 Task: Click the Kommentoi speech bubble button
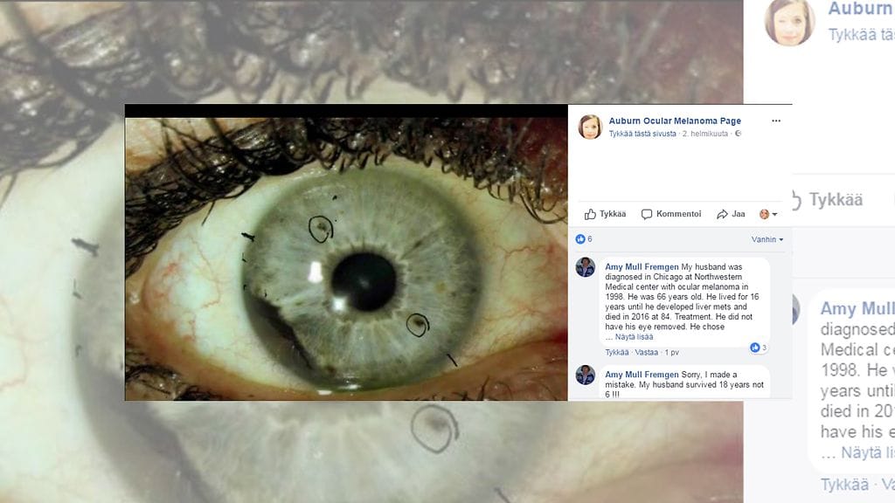[x=671, y=214]
